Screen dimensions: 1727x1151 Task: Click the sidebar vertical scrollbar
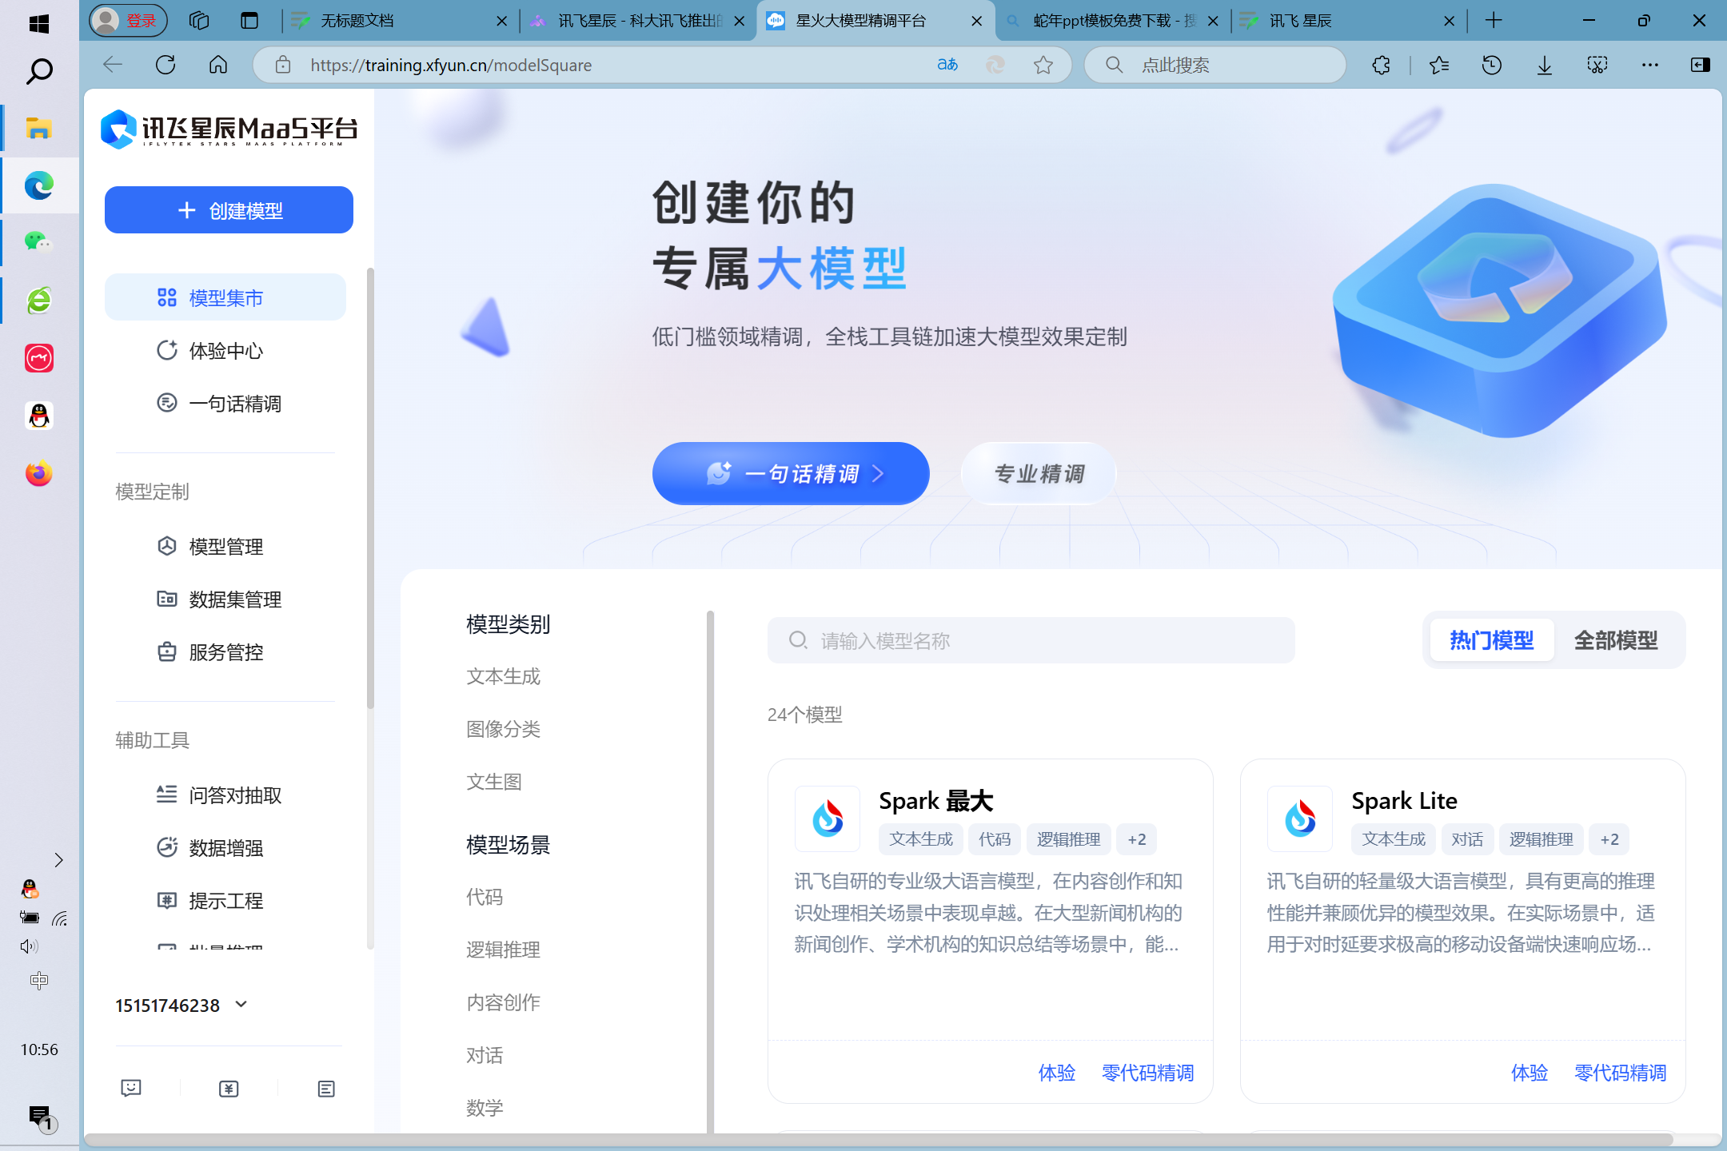tap(370, 488)
